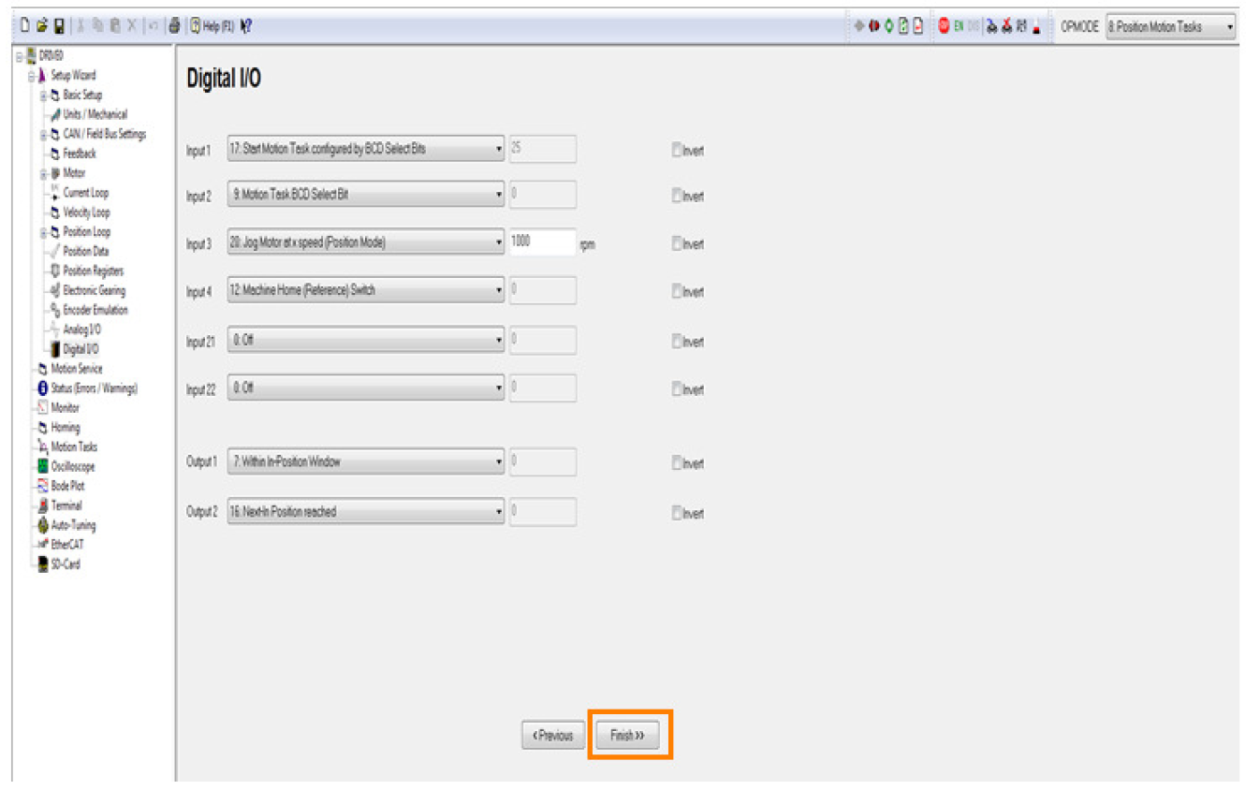1246x790 pixels.
Task: Toggle Invert checkbox for Input 3
Action: coord(676,243)
